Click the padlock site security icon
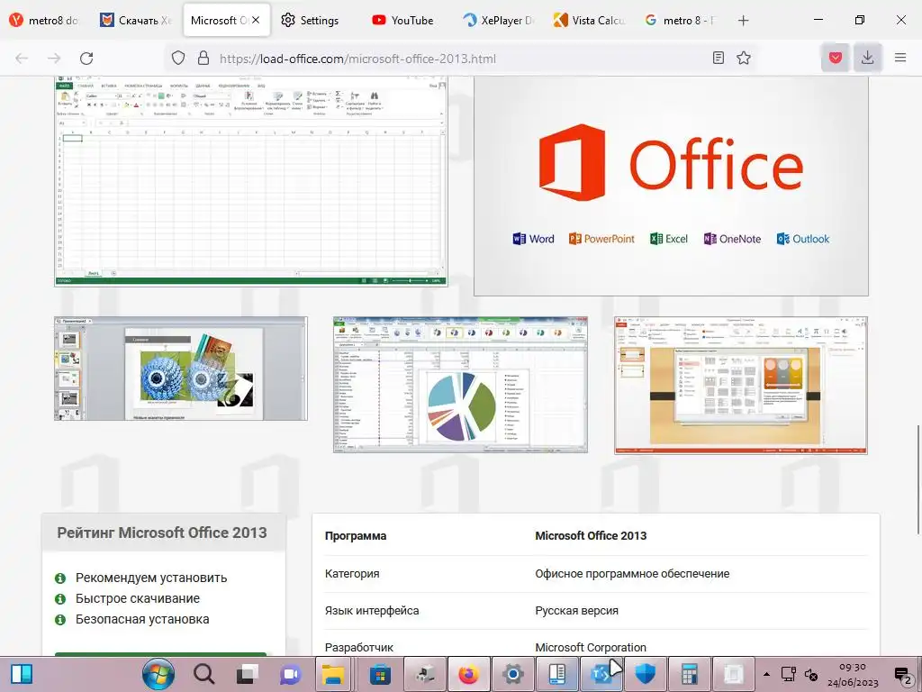Image resolution: width=922 pixels, height=692 pixels. [x=203, y=58]
